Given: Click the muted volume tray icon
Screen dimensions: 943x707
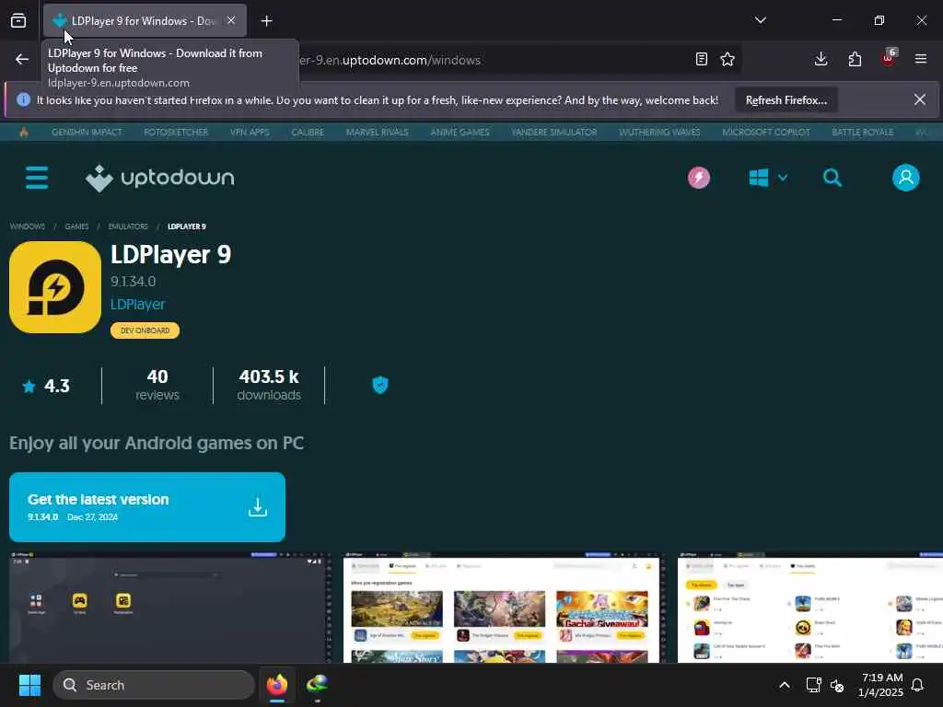Looking at the screenshot, I should point(837,685).
